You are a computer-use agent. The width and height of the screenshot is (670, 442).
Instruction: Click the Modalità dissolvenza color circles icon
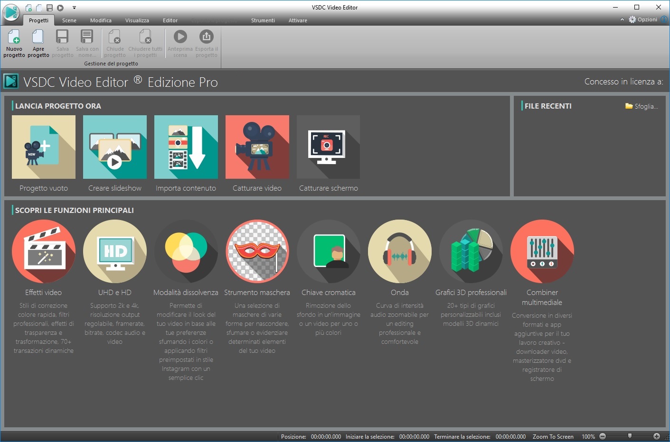186,251
